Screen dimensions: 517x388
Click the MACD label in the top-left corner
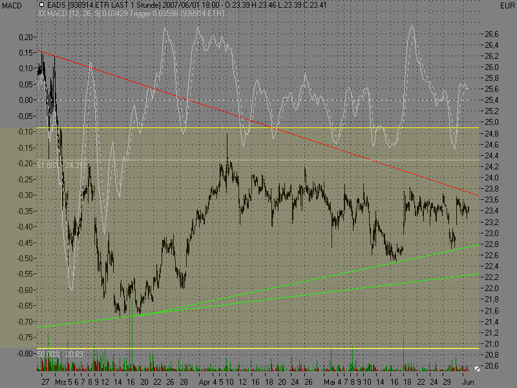[x=12, y=6]
